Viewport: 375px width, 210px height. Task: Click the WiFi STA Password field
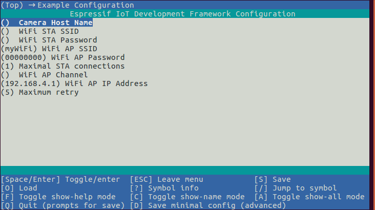(57, 40)
